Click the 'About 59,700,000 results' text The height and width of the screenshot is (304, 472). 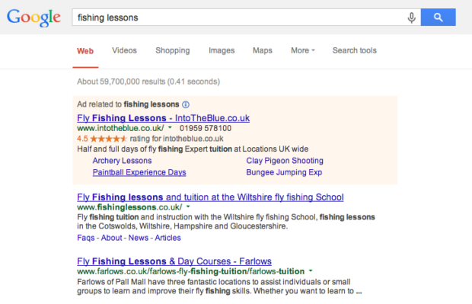pos(148,82)
